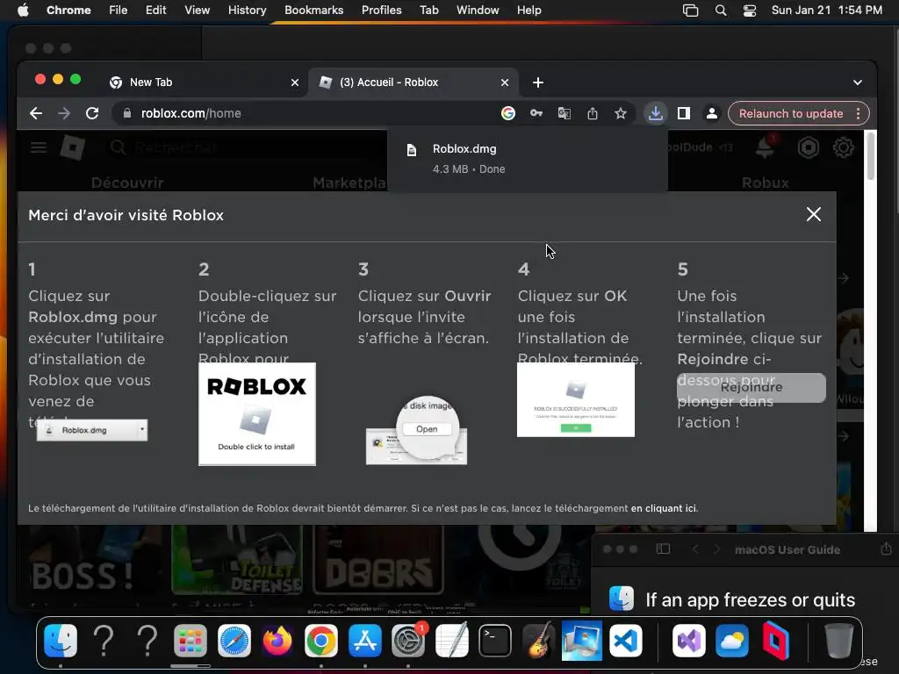The height and width of the screenshot is (674, 899).
Task: Open the Roblox hamburger menu
Action: coord(39,147)
